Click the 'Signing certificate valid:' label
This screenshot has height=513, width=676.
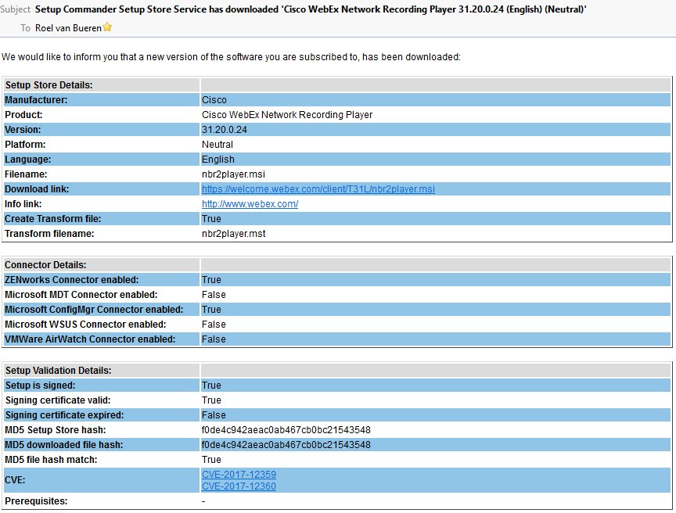click(58, 400)
